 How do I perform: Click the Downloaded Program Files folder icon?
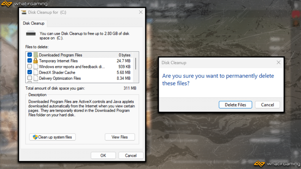click(36, 55)
